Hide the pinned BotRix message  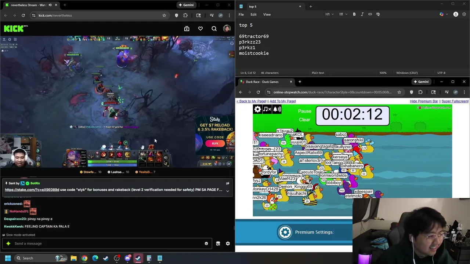pyautogui.click(x=228, y=183)
